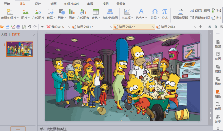Open 属性 properties in right sidebar
The height and width of the screenshot is (131, 223).
pyautogui.click(x=218, y=94)
